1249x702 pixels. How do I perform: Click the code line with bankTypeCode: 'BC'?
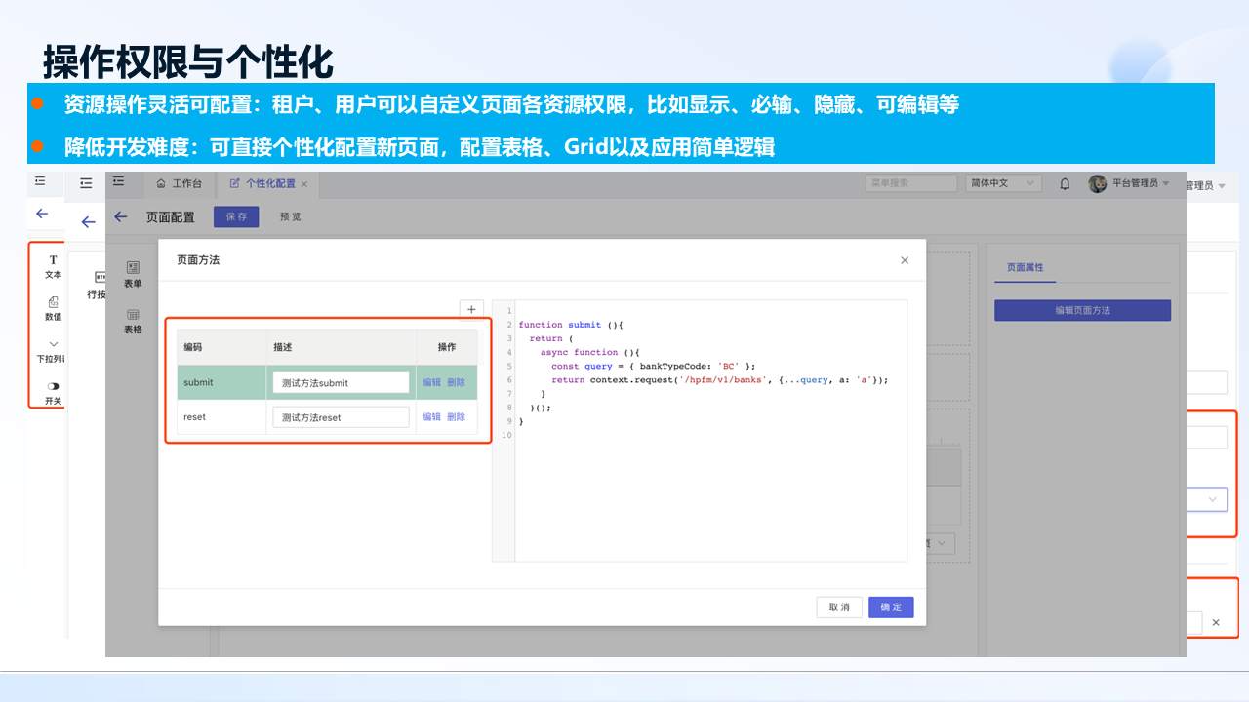[653, 366]
